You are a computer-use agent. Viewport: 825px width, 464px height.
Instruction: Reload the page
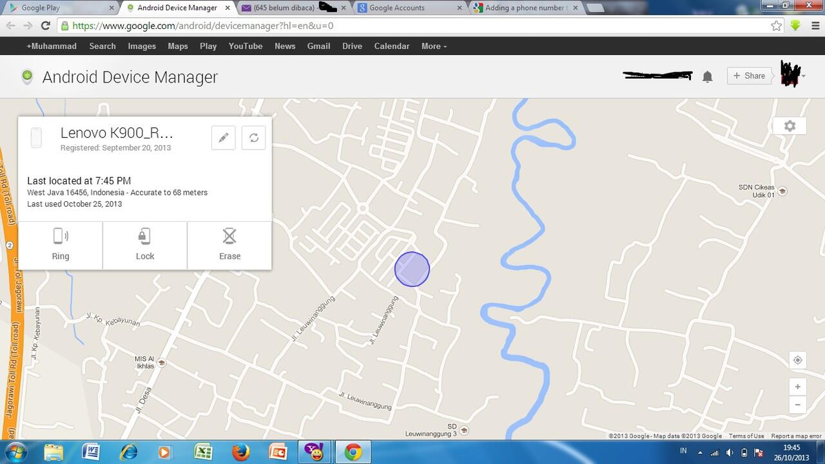[45, 26]
